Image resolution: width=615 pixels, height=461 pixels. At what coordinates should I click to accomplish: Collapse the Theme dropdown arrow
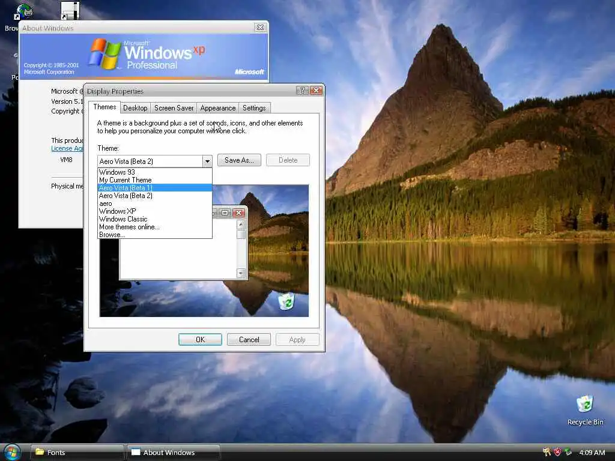pyautogui.click(x=207, y=161)
